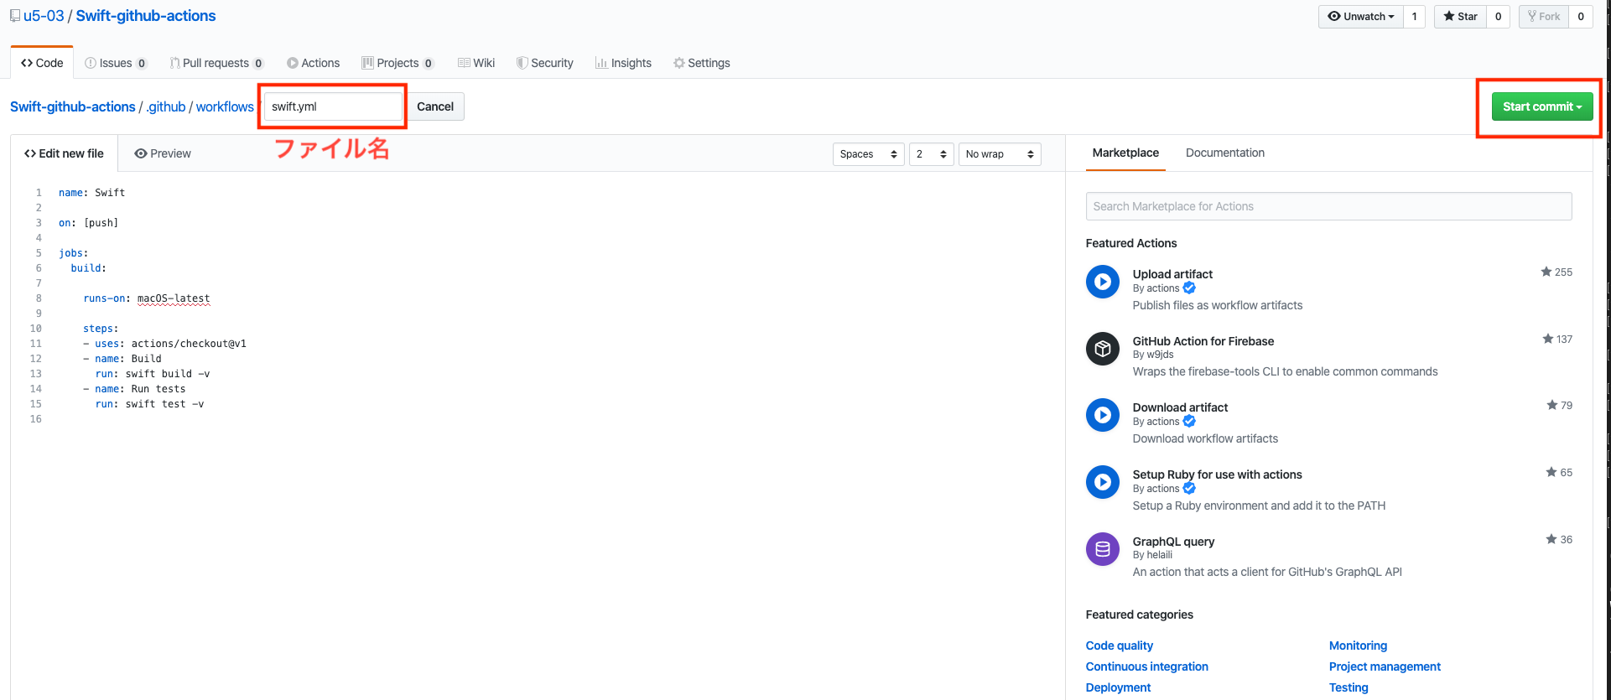Viewport: 1611px width, 700px height.
Task: Click verified badge beside Setup Ruby author
Action: click(1189, 488)
